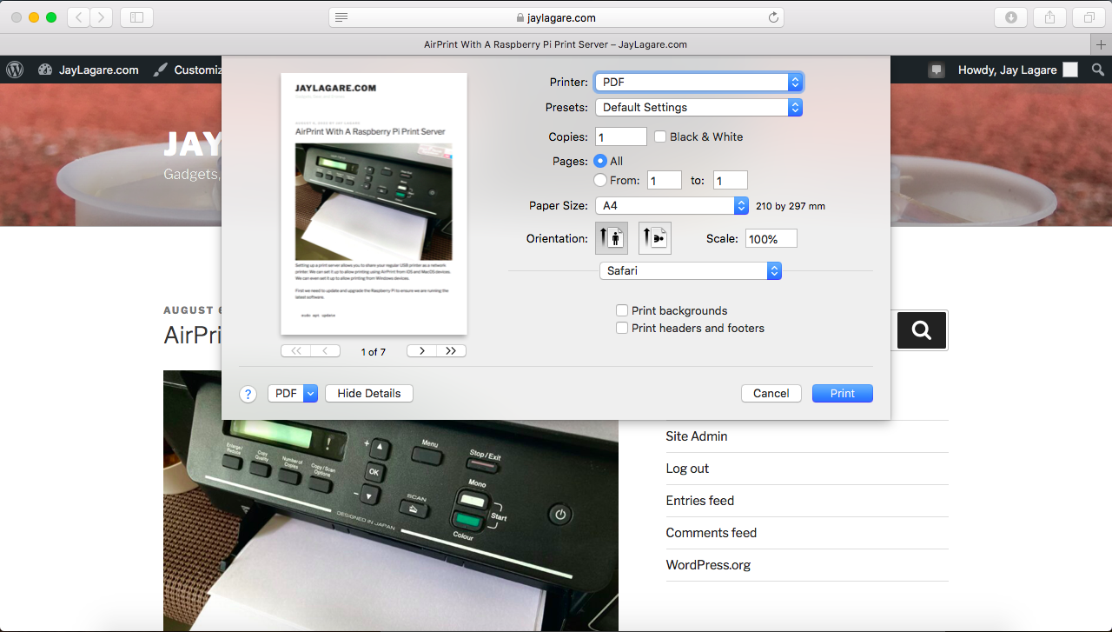Screen dimensions: 1112x632
Task: Choose landscape orientation icon
Action: [x=655, y=237]
